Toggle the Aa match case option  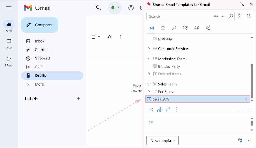(x=216, y=16)
